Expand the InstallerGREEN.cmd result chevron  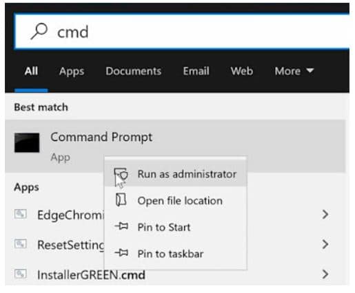click(x=325, y=274)
